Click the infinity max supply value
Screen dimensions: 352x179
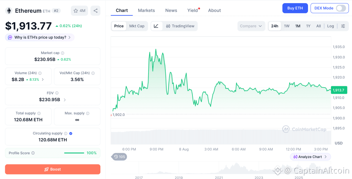pyautogui.click(x=77, y=120)
